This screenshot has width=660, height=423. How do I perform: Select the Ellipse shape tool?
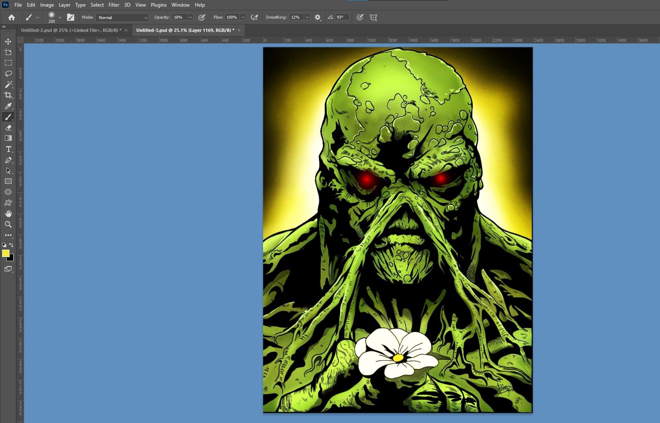[8, 192]
